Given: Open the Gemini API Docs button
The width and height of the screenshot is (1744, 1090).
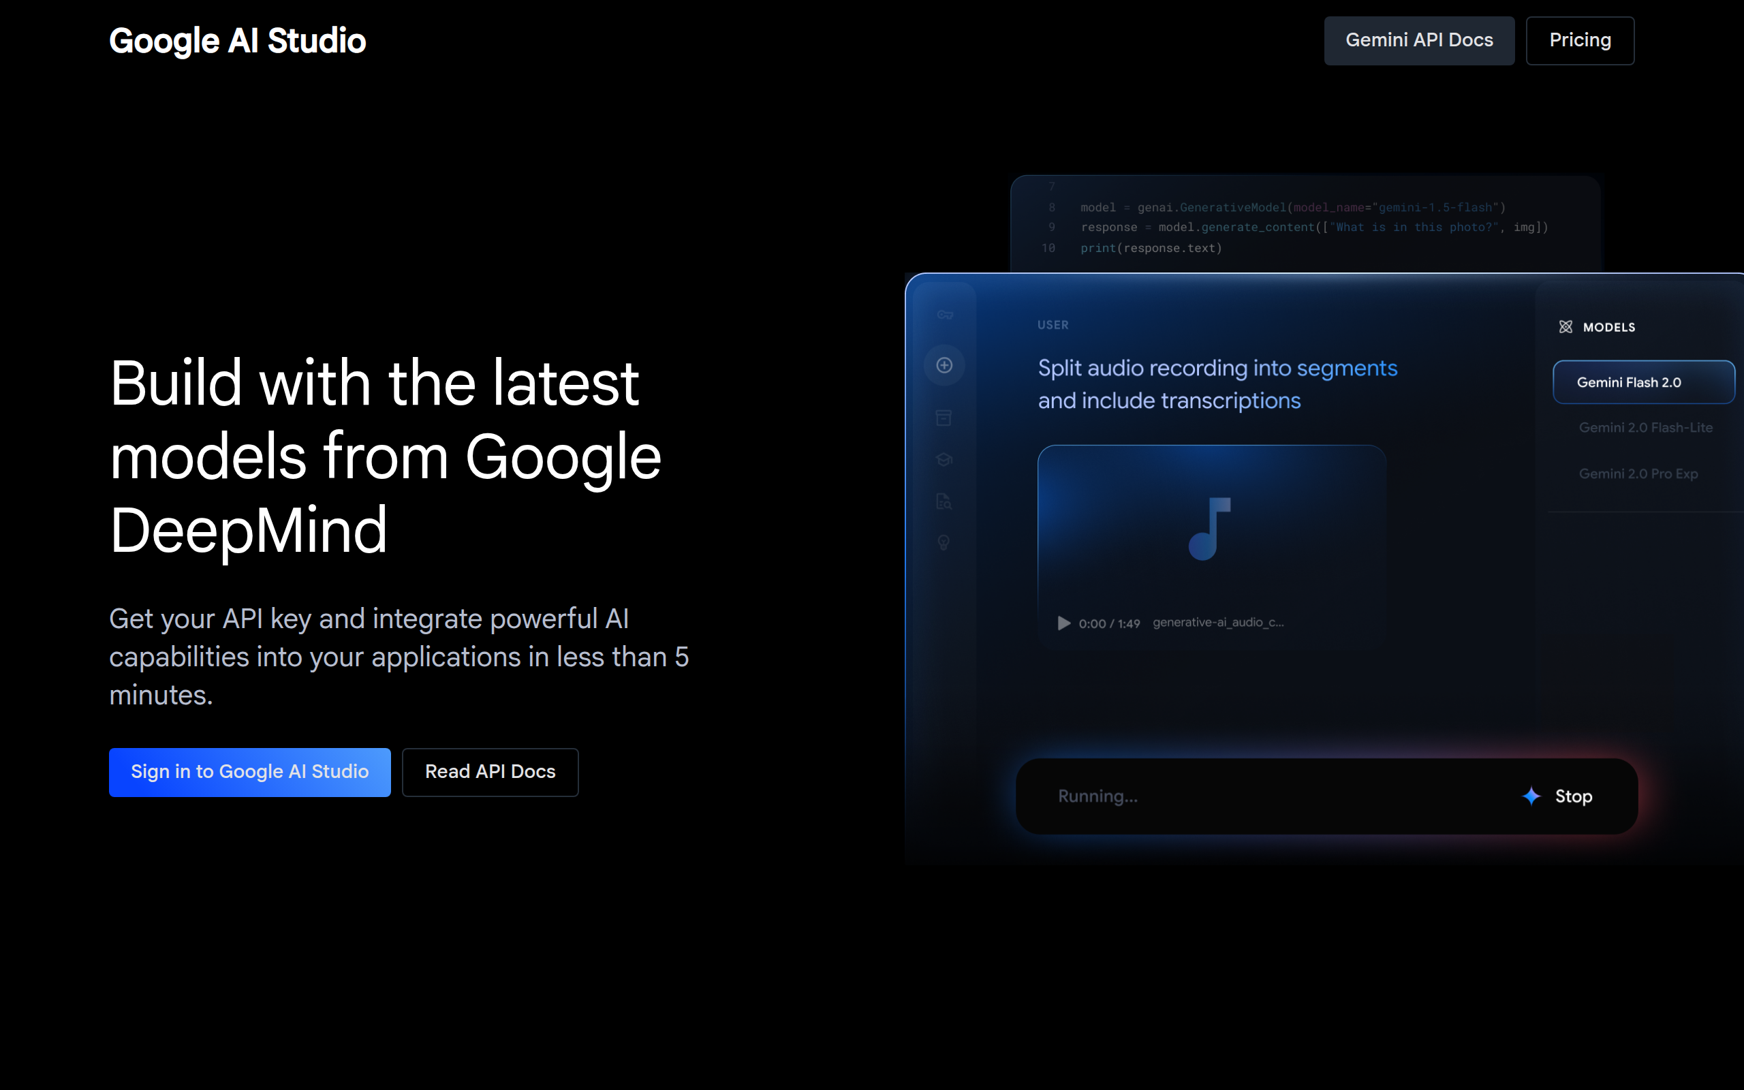Looking at the screenshot, I should (x=1419, y=40).
